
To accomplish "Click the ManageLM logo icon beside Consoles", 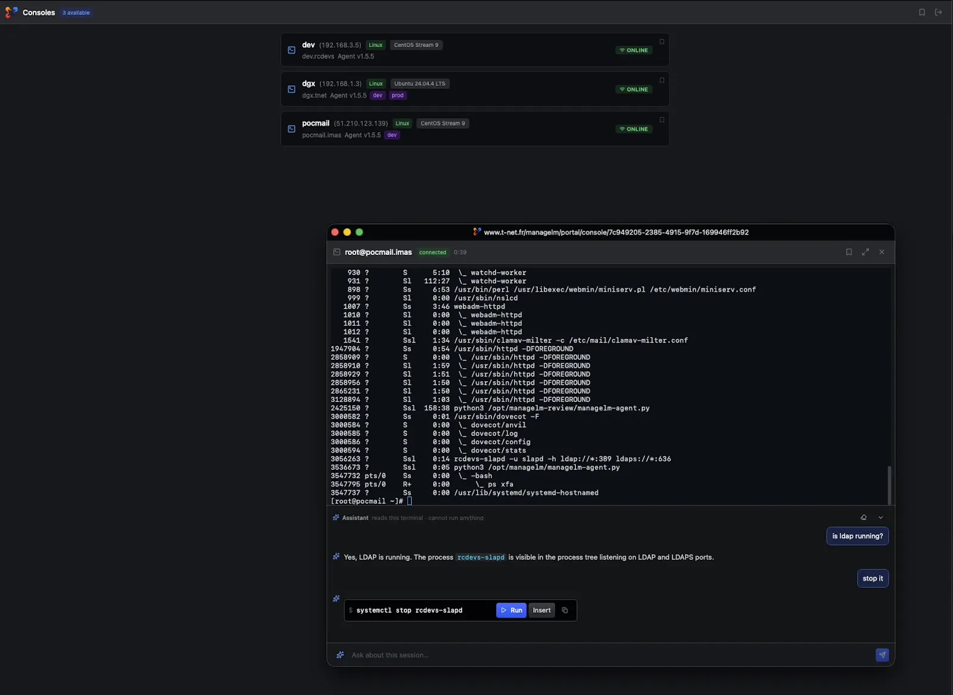I will point(11,12).
